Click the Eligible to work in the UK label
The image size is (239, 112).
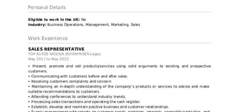point(54,20)
